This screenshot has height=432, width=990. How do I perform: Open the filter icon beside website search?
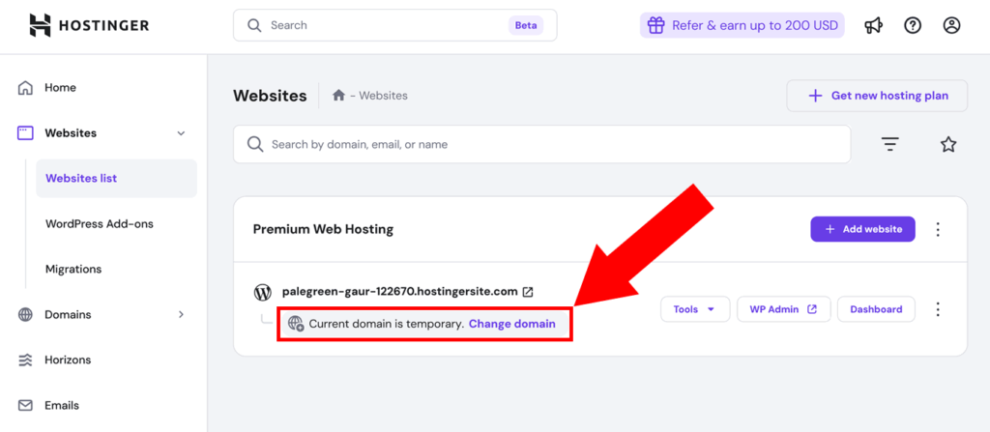890,145
